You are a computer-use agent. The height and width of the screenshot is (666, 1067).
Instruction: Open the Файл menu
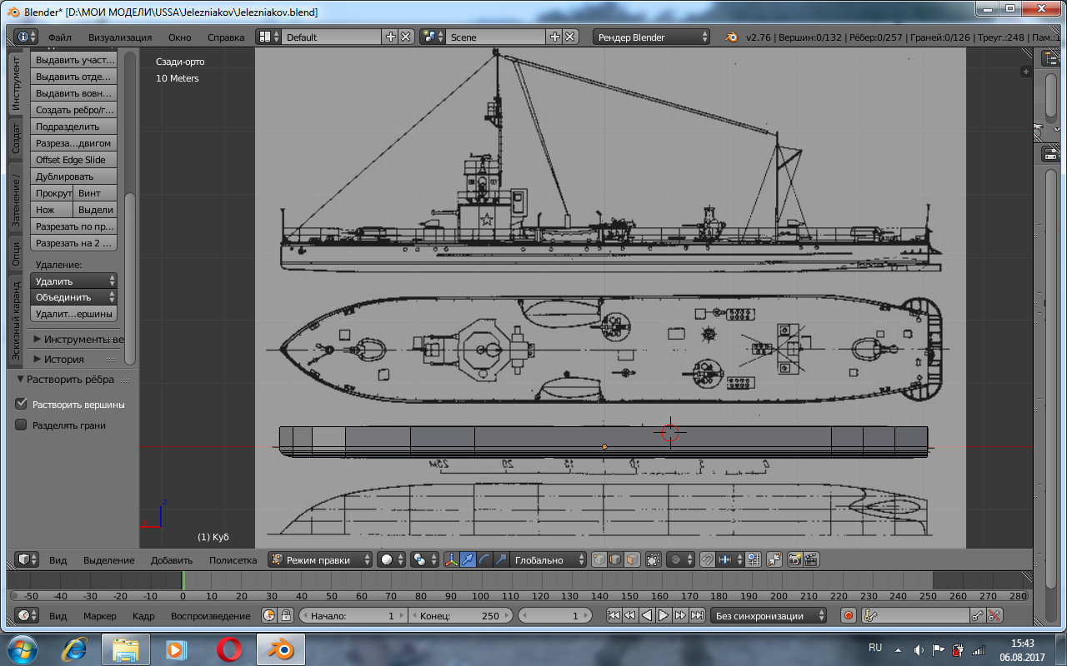59,37
